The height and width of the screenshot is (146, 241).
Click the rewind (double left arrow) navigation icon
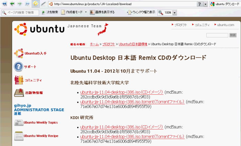coord(4,4)
